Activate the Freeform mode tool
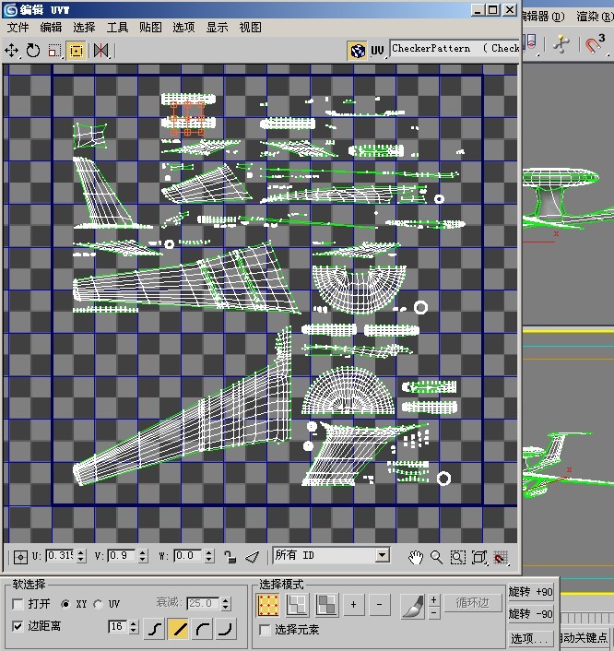 [76, 50]
